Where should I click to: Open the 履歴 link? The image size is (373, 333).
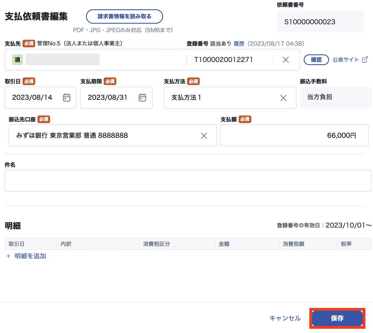pos(239,44)
